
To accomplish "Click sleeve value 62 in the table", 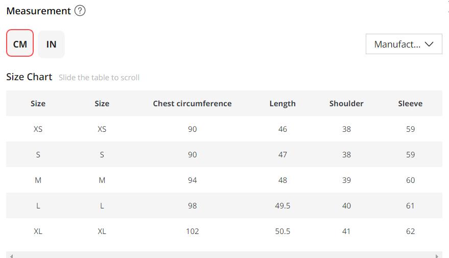I will click(410, 231).
